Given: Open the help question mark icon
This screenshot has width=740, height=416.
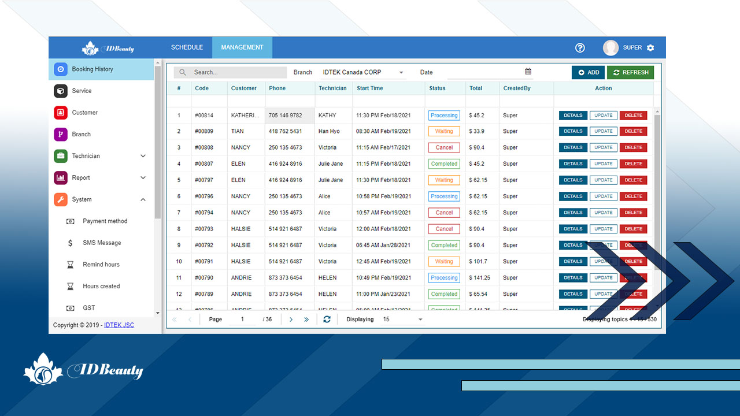Looking at the screenshot, I should pos(580,48).
